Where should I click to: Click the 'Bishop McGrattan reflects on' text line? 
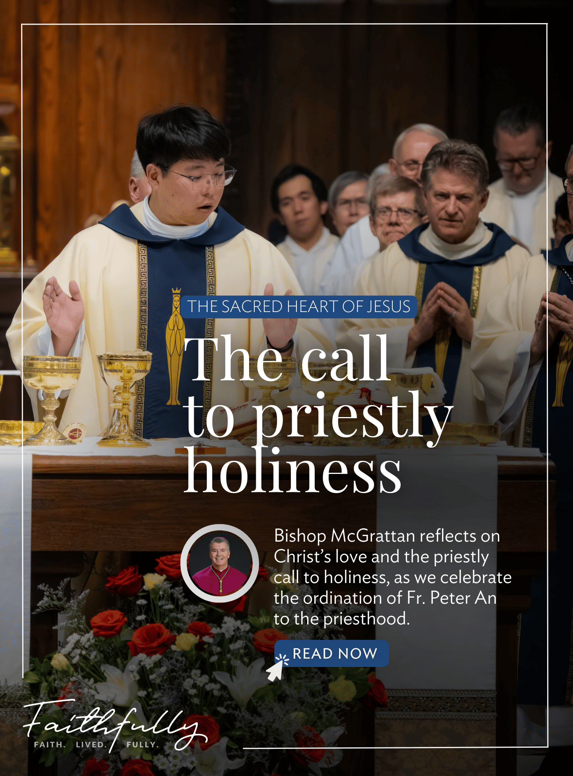387,536
